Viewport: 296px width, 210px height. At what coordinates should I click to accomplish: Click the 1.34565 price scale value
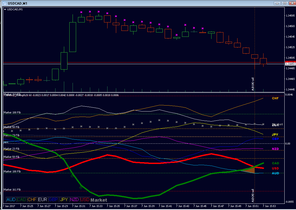(x=290, y=26)
